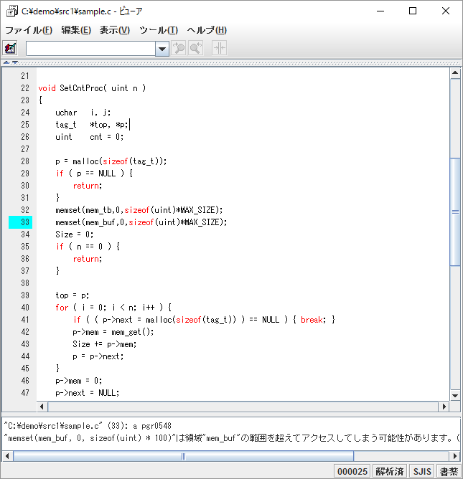The image size is (463, 479).
Task: Open the search text dropdown arrow
Action: pyautogui.click(x=162, y=49)
